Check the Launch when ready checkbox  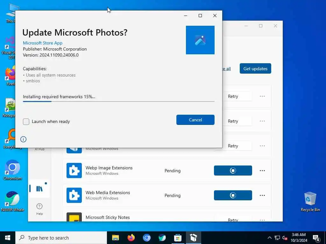[26, 122]
